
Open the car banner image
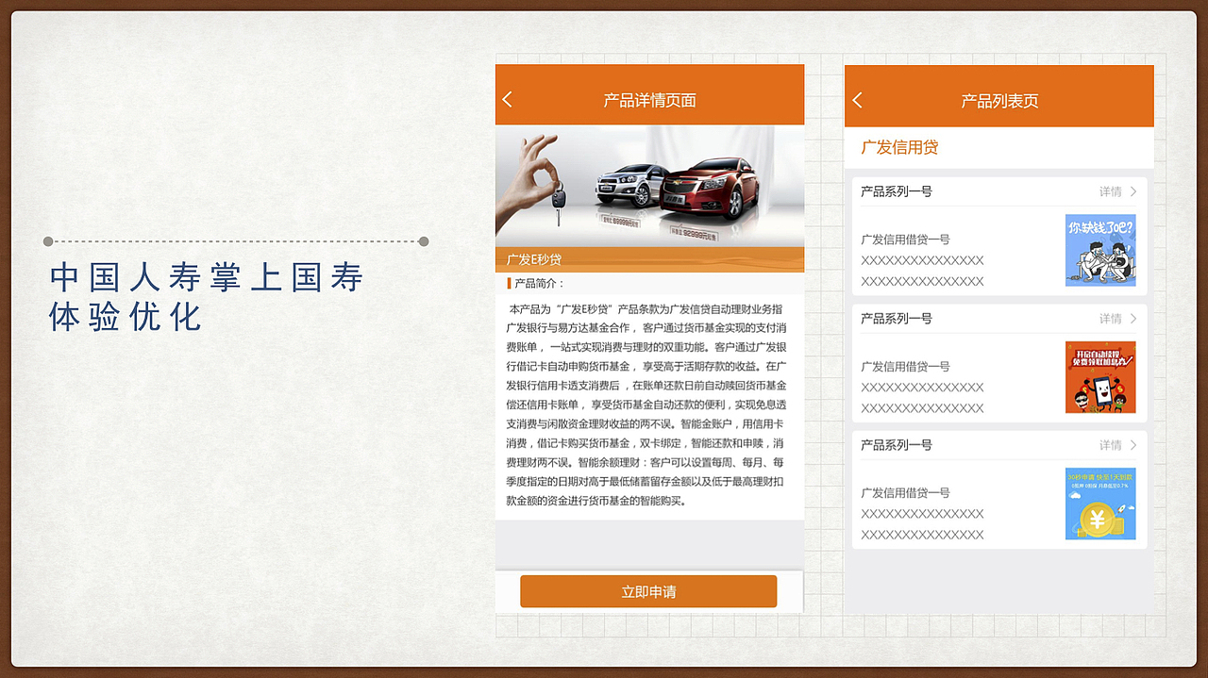(x=649, y=187)
